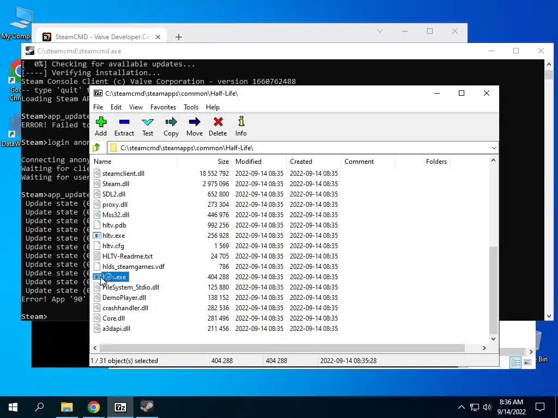Sort files by Name column header

(134, 161)
